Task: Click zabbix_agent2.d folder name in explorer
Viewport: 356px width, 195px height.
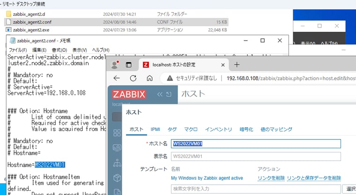Action: click(x=29, y=14)
